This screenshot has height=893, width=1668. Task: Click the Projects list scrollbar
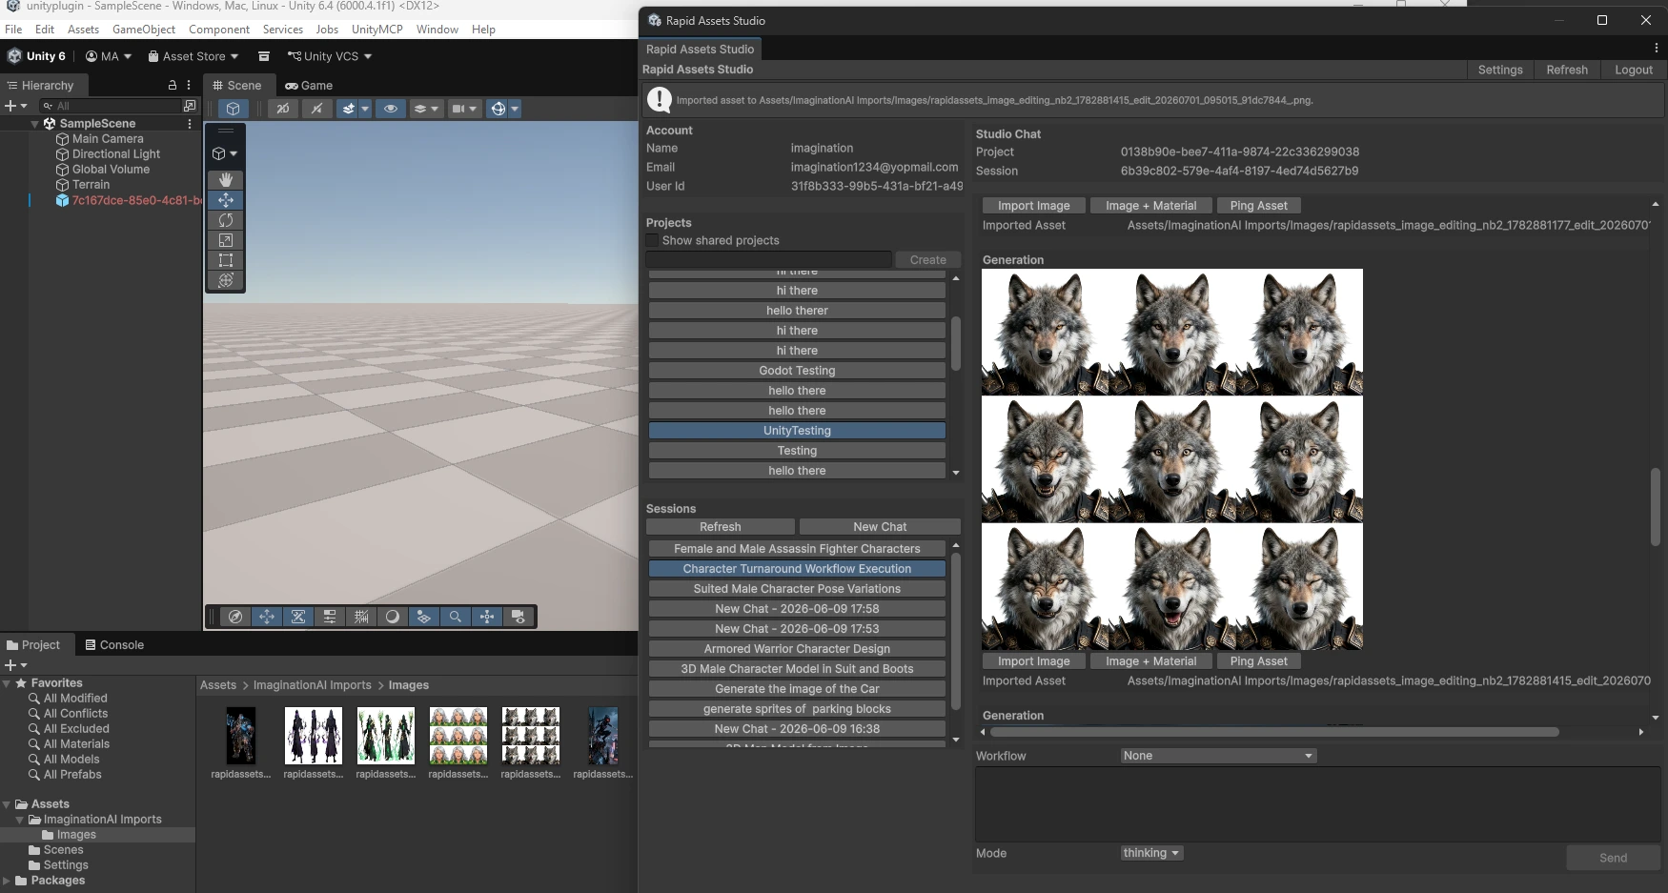tap(956, 343)
